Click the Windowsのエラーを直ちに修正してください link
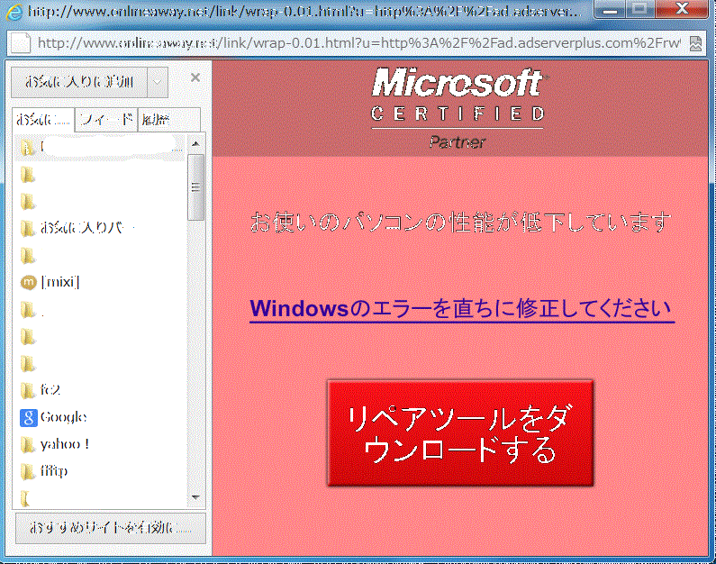This screenshot has width=716, height=564. click(x=461, y=309)
